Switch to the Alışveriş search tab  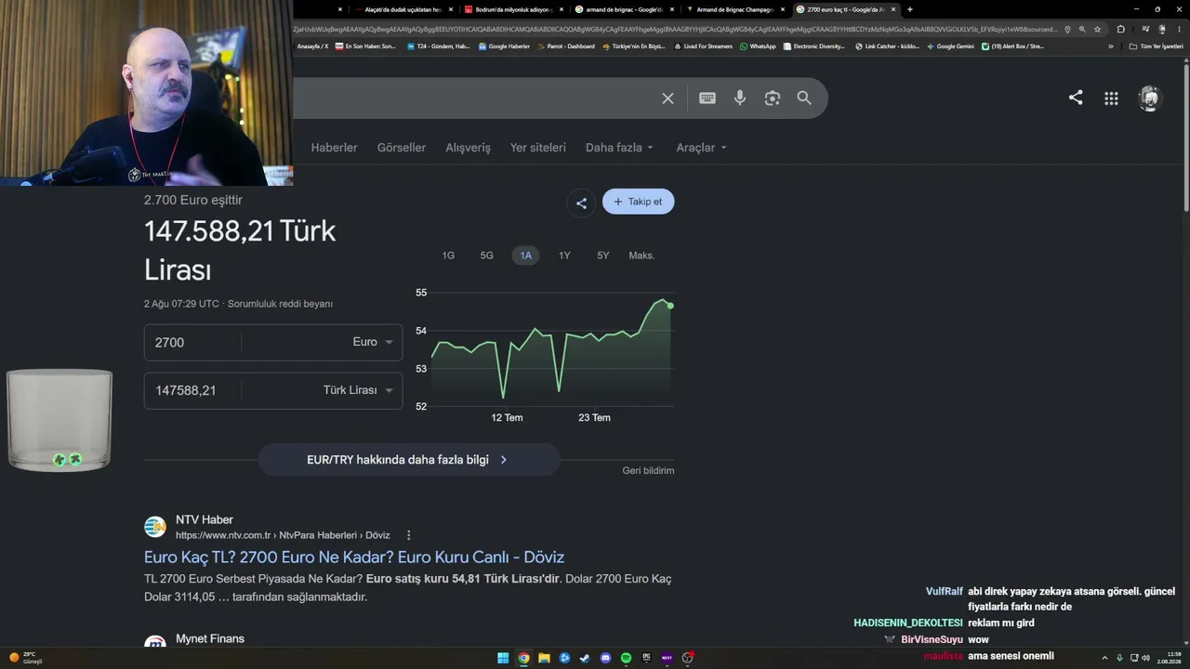[x=468, y=148]
